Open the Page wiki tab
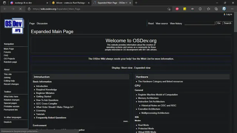Image resolution: width=237 pixels, height=133 pixels. [32, 24]
